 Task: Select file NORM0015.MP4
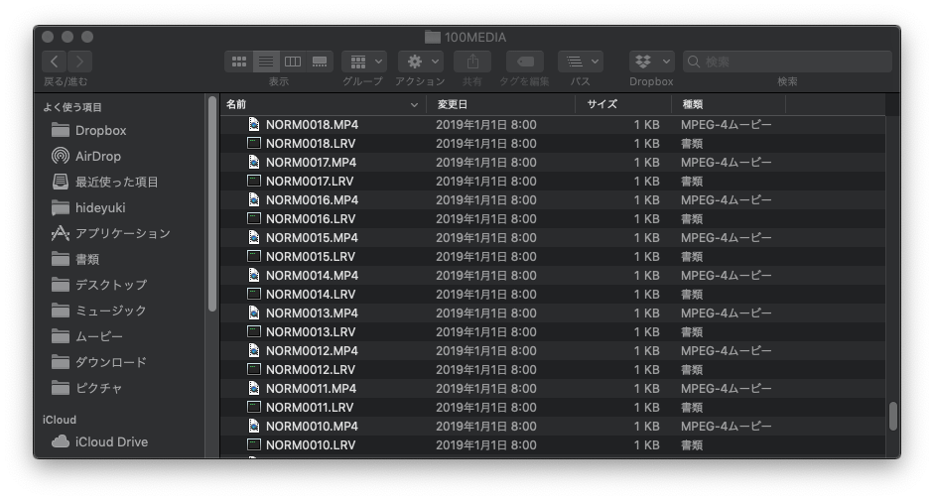click(311, 238)
